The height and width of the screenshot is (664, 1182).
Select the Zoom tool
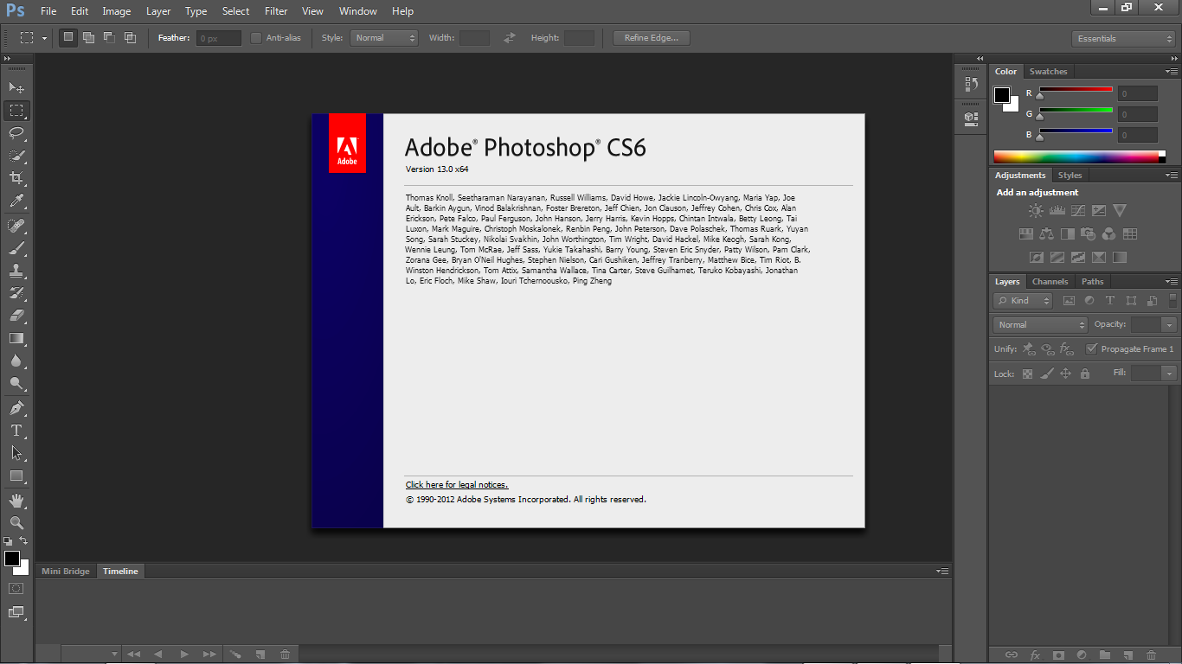(16, 523)
